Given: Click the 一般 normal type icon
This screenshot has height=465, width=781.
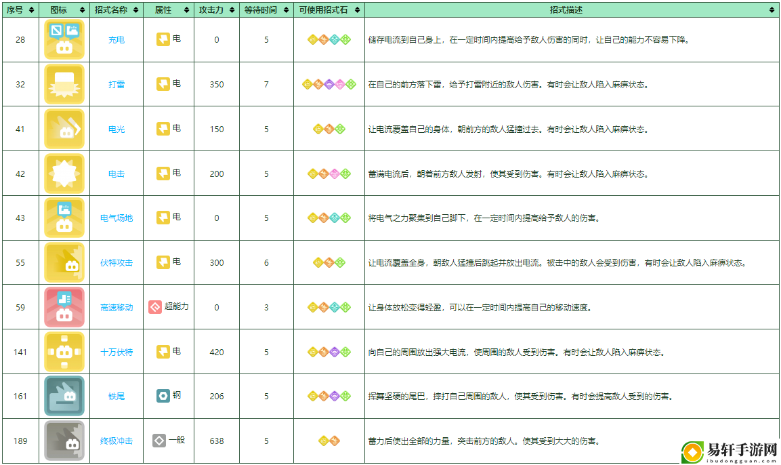Looking at the screenshot, I should (x=159, y=441).
